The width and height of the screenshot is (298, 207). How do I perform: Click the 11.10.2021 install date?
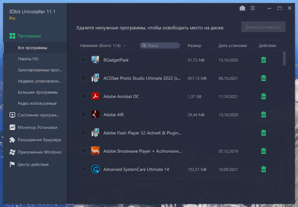(x=228, y=96)
